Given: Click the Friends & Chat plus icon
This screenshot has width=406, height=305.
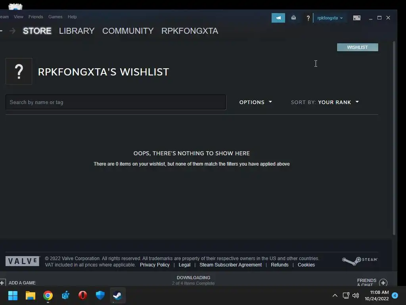Looking at the screenshot, I should [x=383, y=282].
